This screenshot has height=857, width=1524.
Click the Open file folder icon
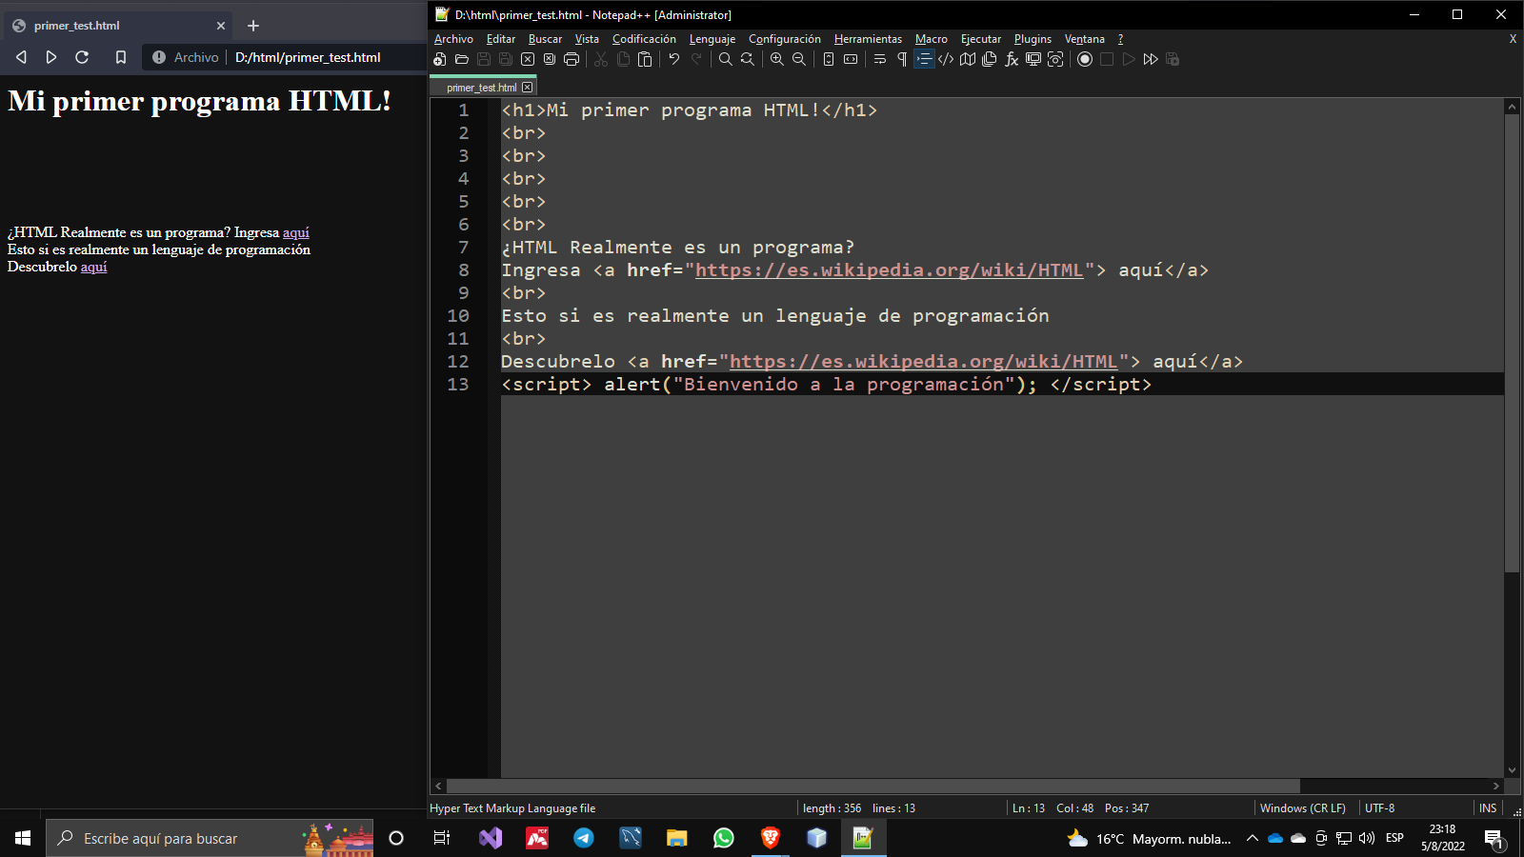pos(462,59)
